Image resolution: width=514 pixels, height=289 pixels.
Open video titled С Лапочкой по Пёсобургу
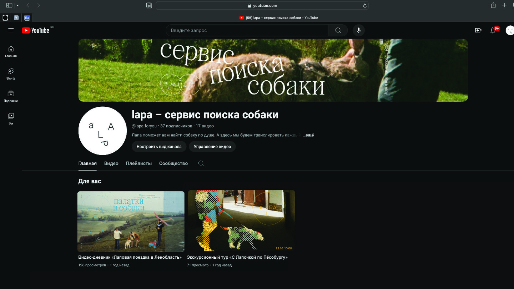[x=237, y=257]
